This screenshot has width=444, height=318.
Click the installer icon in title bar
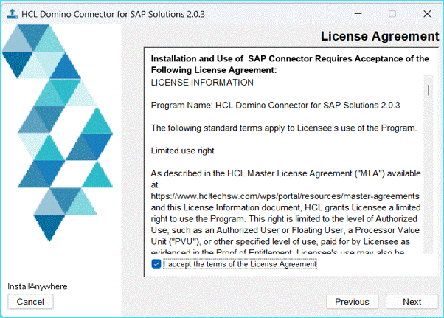(x=12, y=14)
